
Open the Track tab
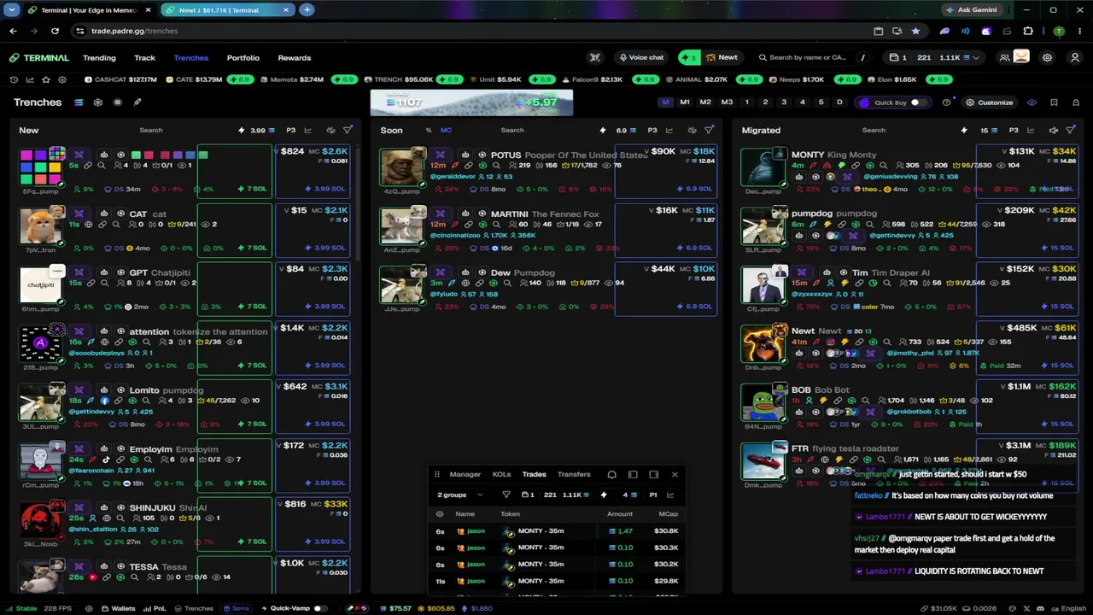(144, 57)
